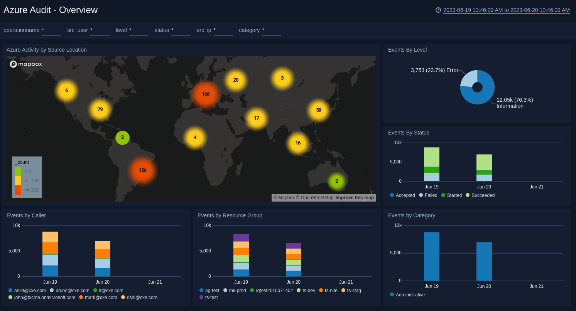The width and height of the screenshot is (576, 311).
Task: Toggle the Started series in Events By Status
Action: [x=451, y=195]
